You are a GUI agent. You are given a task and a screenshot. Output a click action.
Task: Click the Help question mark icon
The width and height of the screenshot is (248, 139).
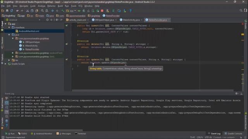pos(131,11)
